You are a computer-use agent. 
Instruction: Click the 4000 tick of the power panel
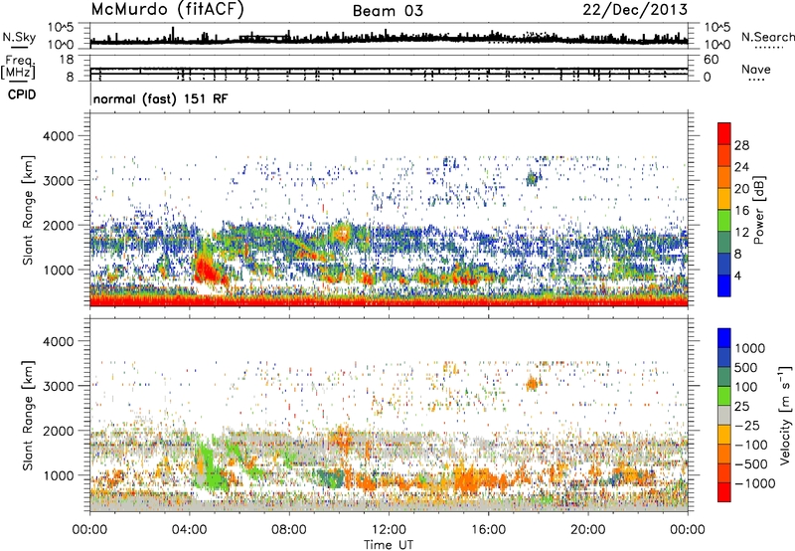coord(58,136)
